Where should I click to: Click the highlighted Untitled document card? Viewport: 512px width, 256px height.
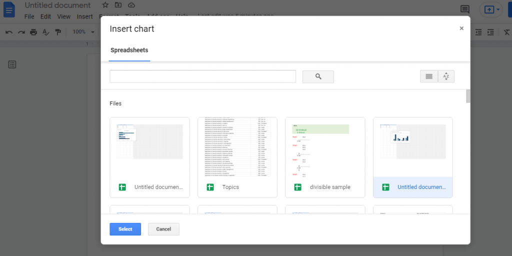point(412,157)
